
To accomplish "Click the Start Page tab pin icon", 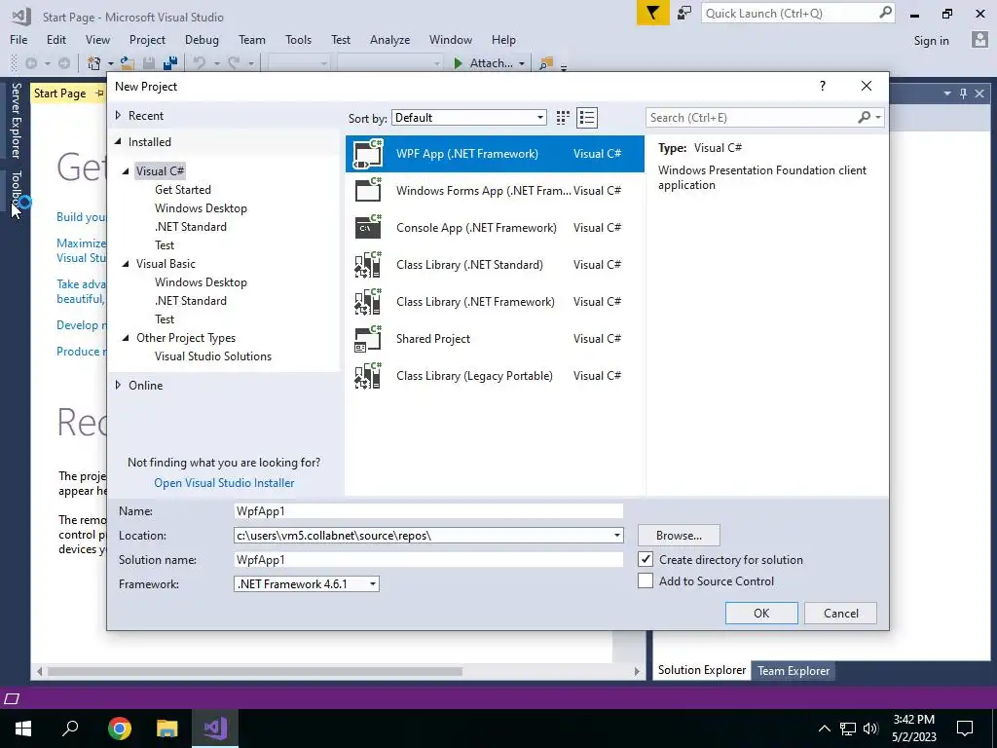I will [x=99, y=93].
